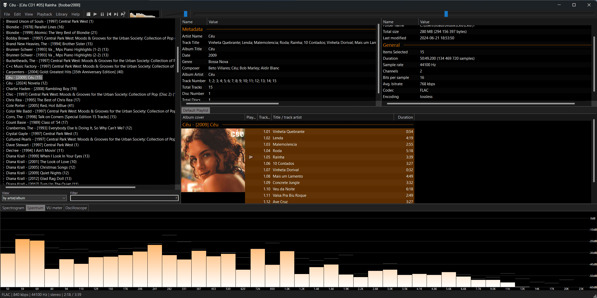The height and width of the screenshot is (298, 597).
Task: Adjust the volume slider knob
Action: (x=186, y=14)
